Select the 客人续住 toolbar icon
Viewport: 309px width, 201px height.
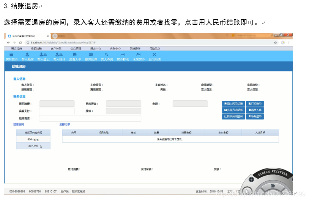click(59, 56)
